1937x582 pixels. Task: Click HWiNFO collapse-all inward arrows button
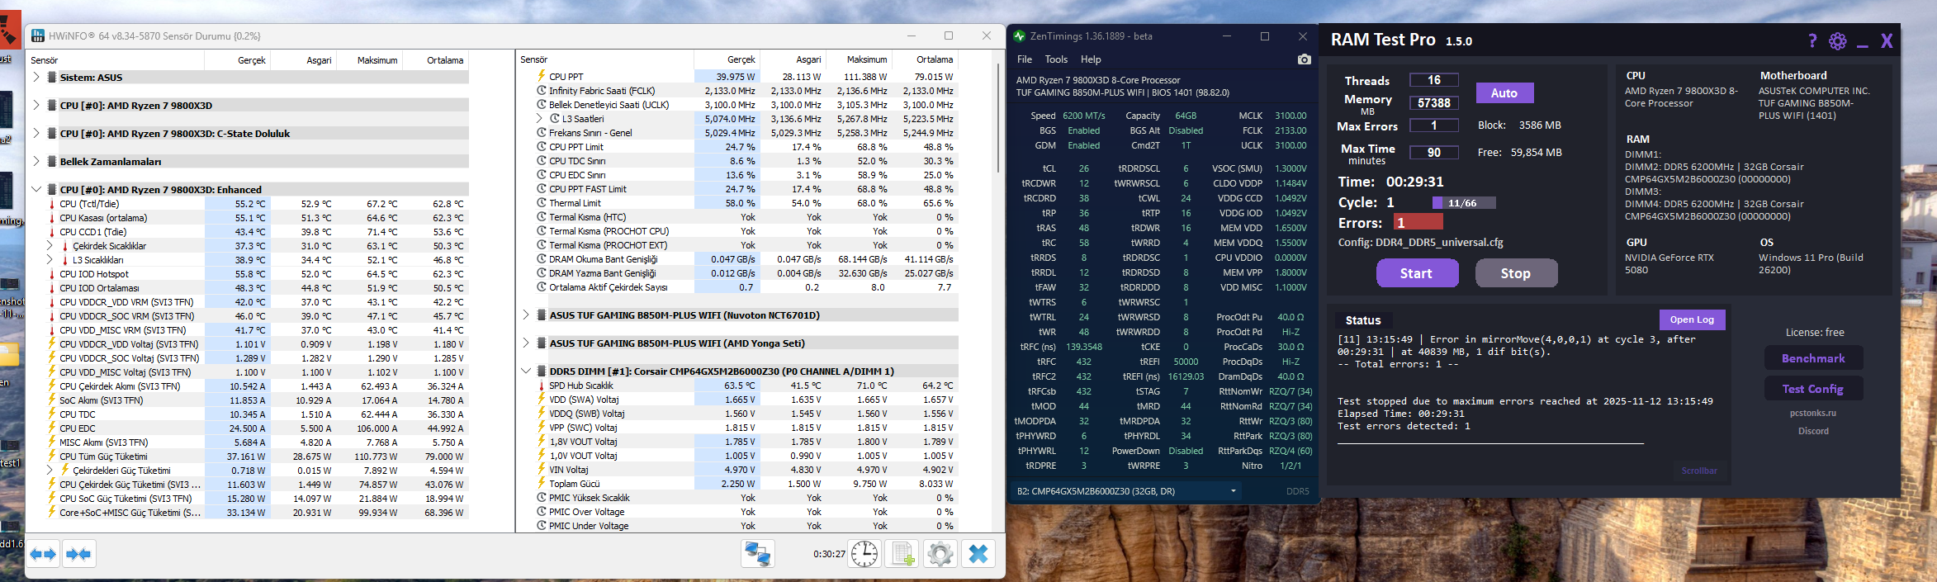(x=79, y=554)
